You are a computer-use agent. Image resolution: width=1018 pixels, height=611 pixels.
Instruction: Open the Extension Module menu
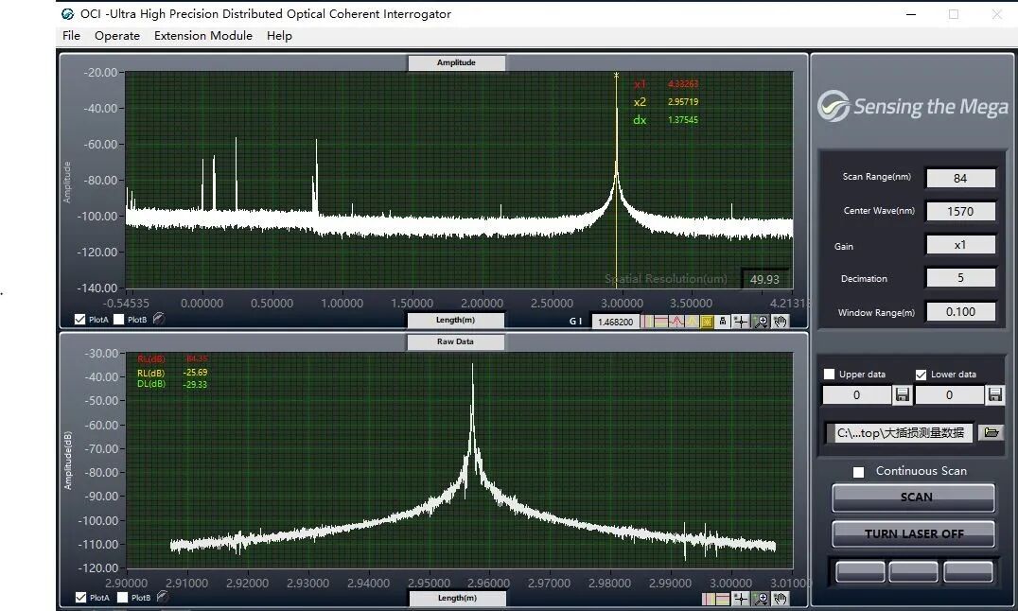coord(203,36)
